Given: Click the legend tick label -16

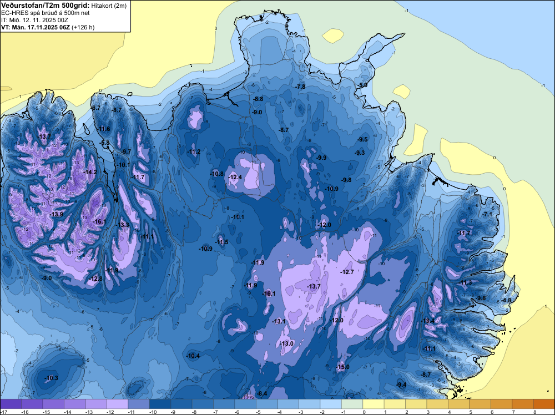Looking at the screenshot, I should click(x=25, y=412).
